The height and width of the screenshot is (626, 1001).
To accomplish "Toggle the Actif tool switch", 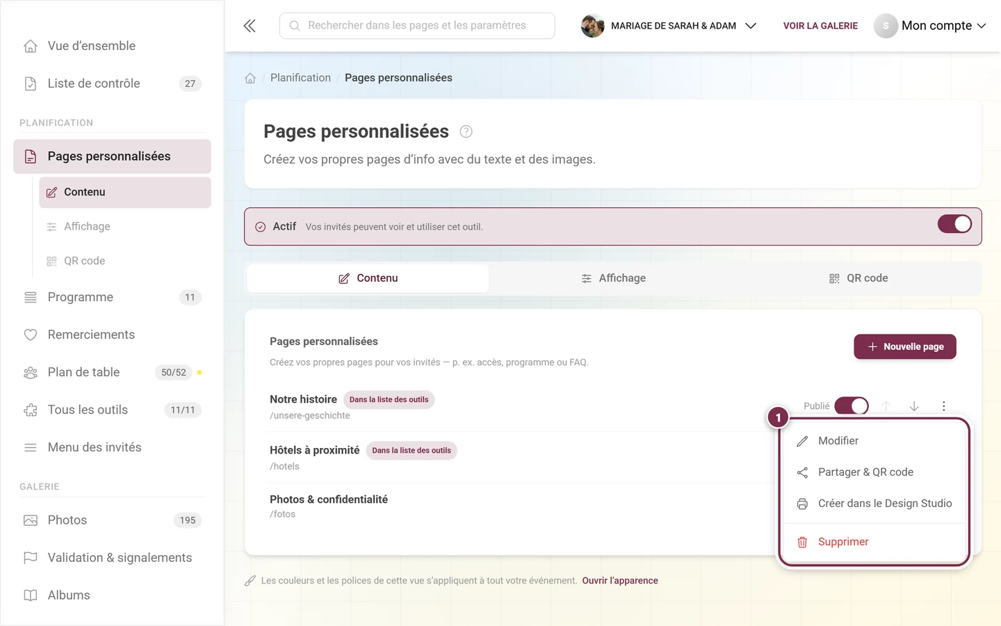I will [954, 224].
